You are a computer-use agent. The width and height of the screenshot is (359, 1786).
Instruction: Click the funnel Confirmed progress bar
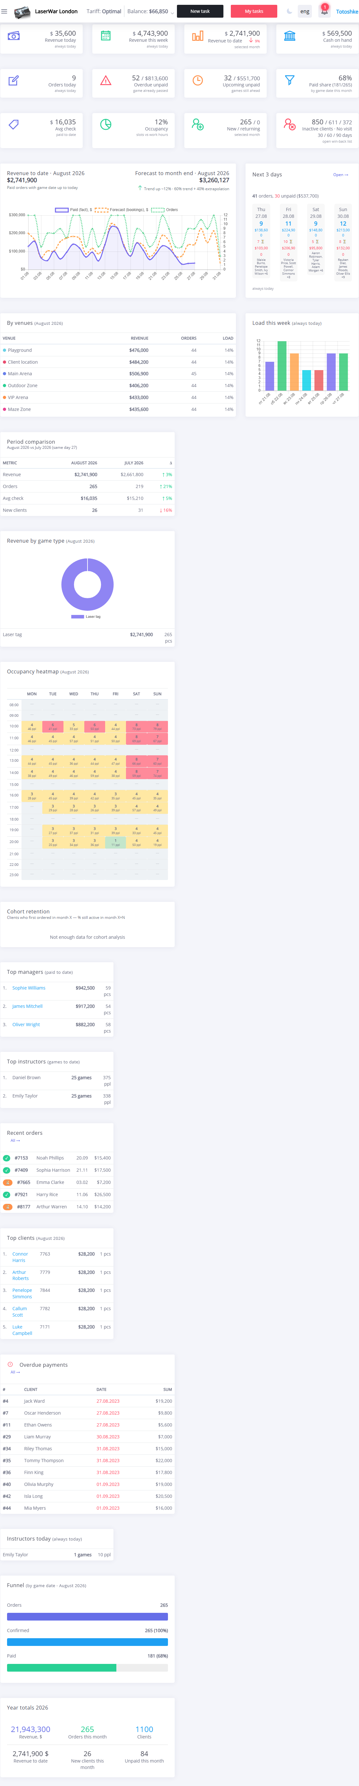pyautogui.click(x=87, y=1642)
